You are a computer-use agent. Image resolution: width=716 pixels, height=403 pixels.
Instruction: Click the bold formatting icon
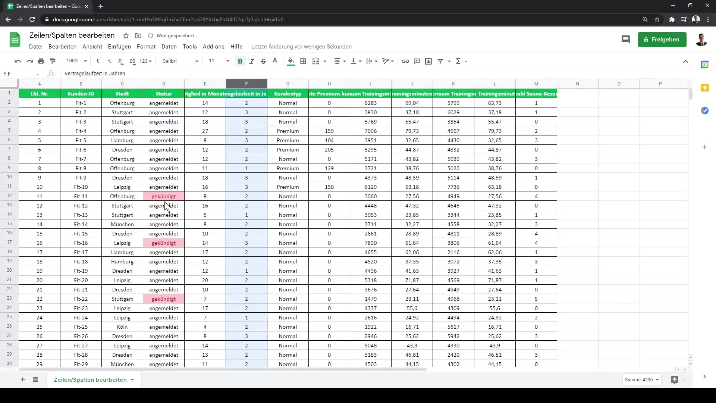click(x=241, y=61)
